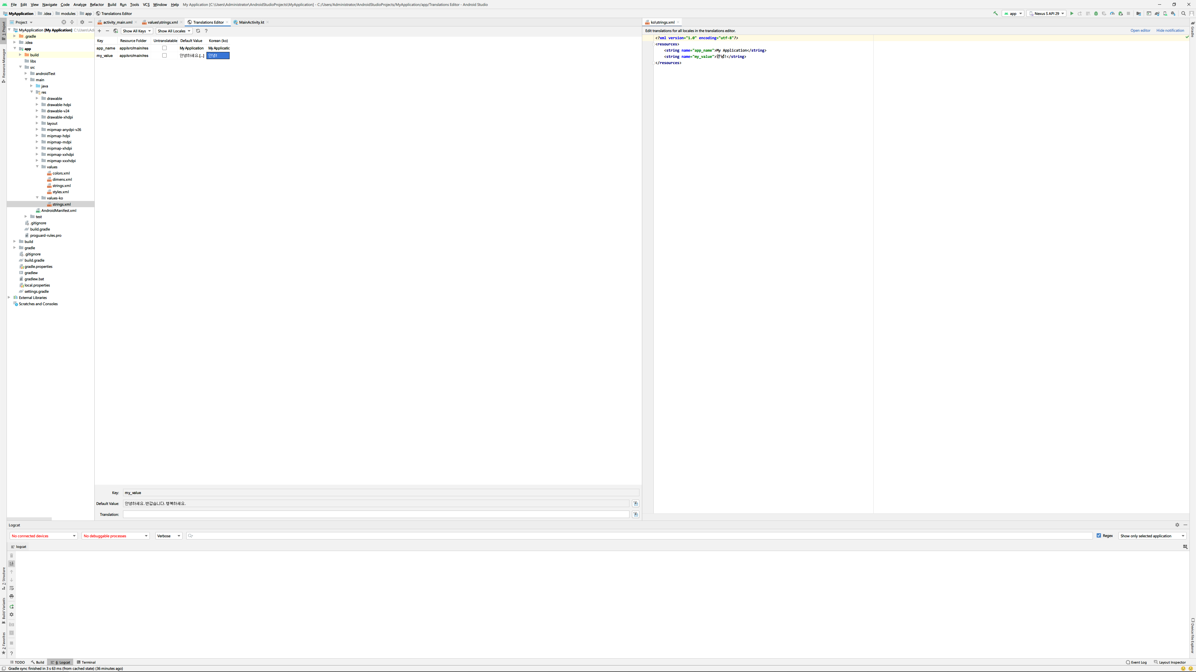1196x672 pixels.
Task: Open the profiler gauge icon
Action: tap(1112, 13)
